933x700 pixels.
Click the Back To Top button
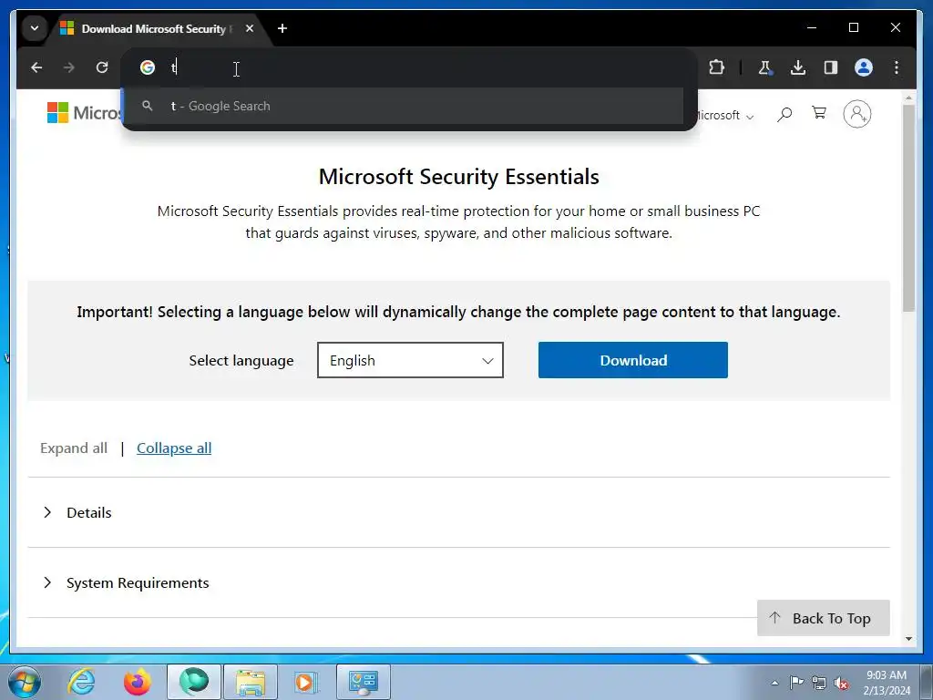(824, 618)
